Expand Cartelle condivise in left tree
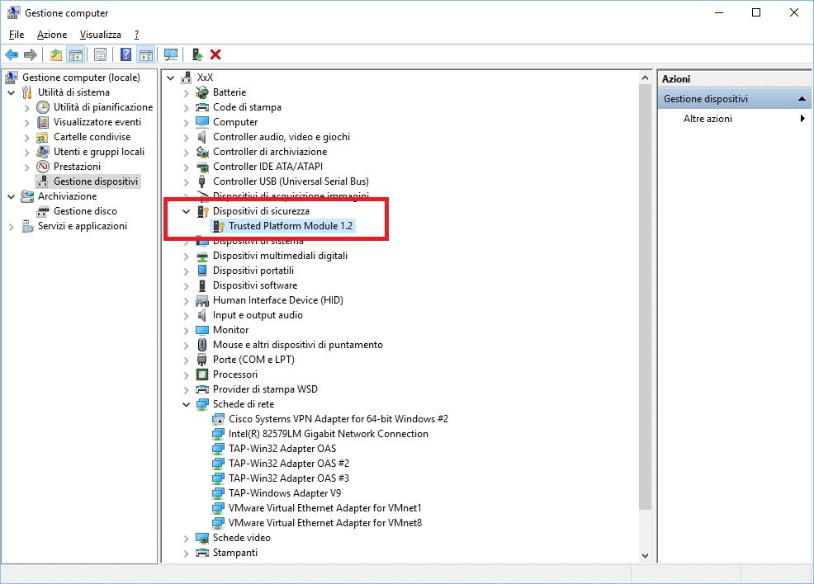814x584 pixels. point(27,137)
